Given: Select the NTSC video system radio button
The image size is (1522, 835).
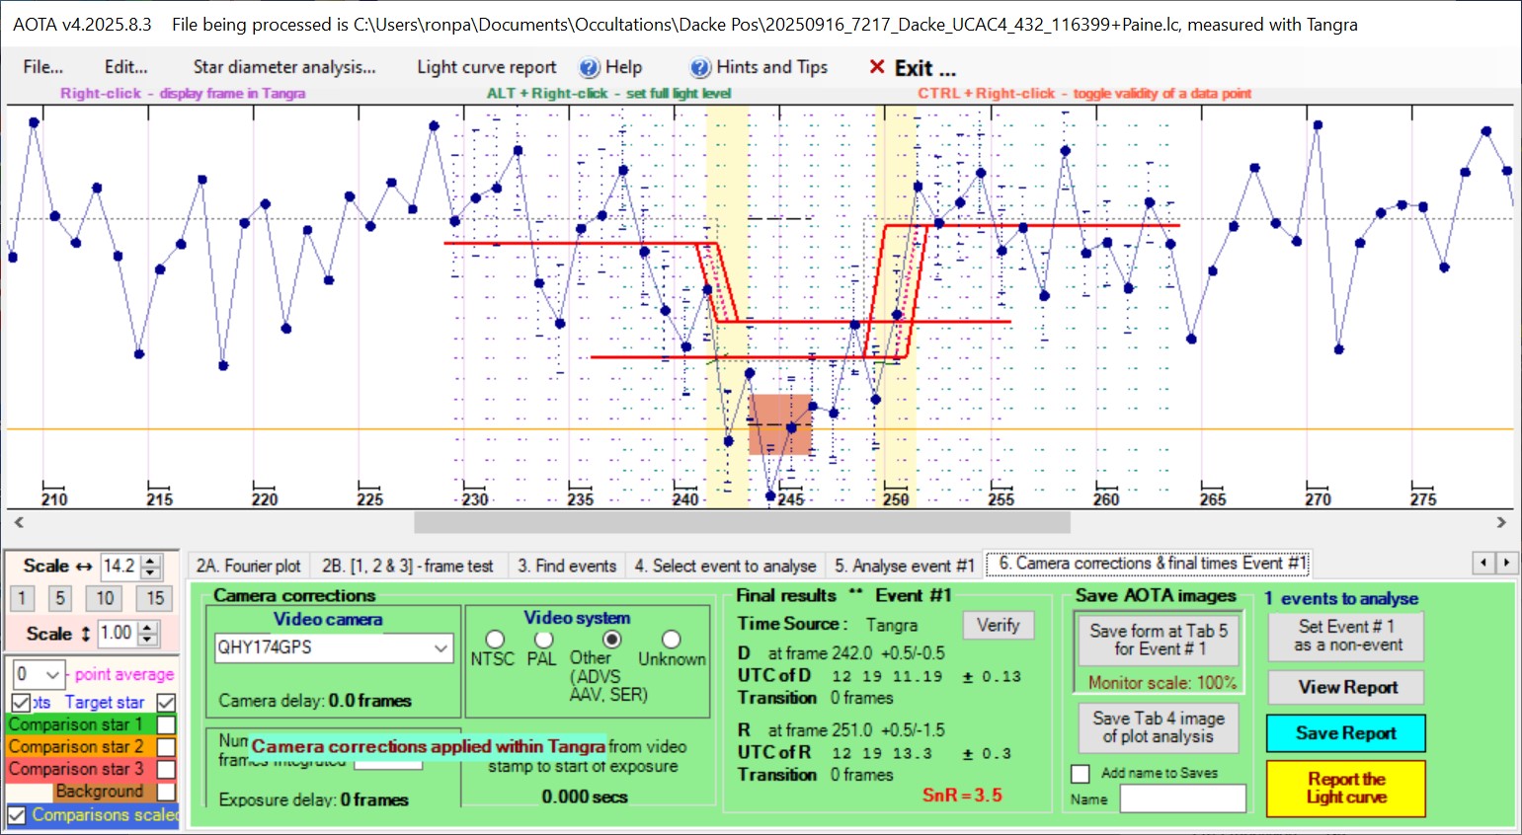Looking at the screenshot, I should pos(495,640).
